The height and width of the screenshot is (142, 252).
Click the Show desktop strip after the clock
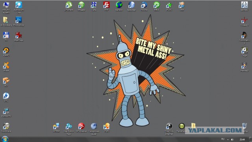pyautogui.click(x=250, y=139)
